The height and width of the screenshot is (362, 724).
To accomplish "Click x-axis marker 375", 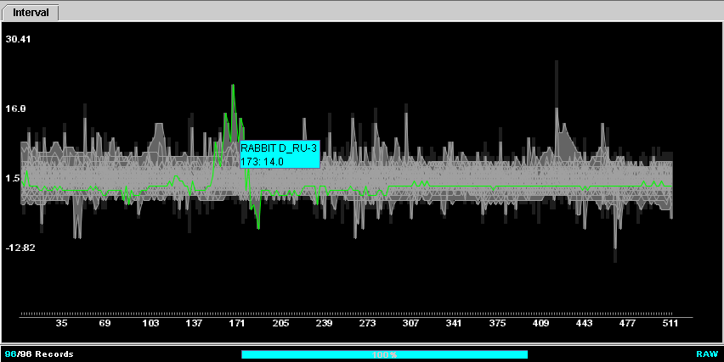I will pos(497,324).
